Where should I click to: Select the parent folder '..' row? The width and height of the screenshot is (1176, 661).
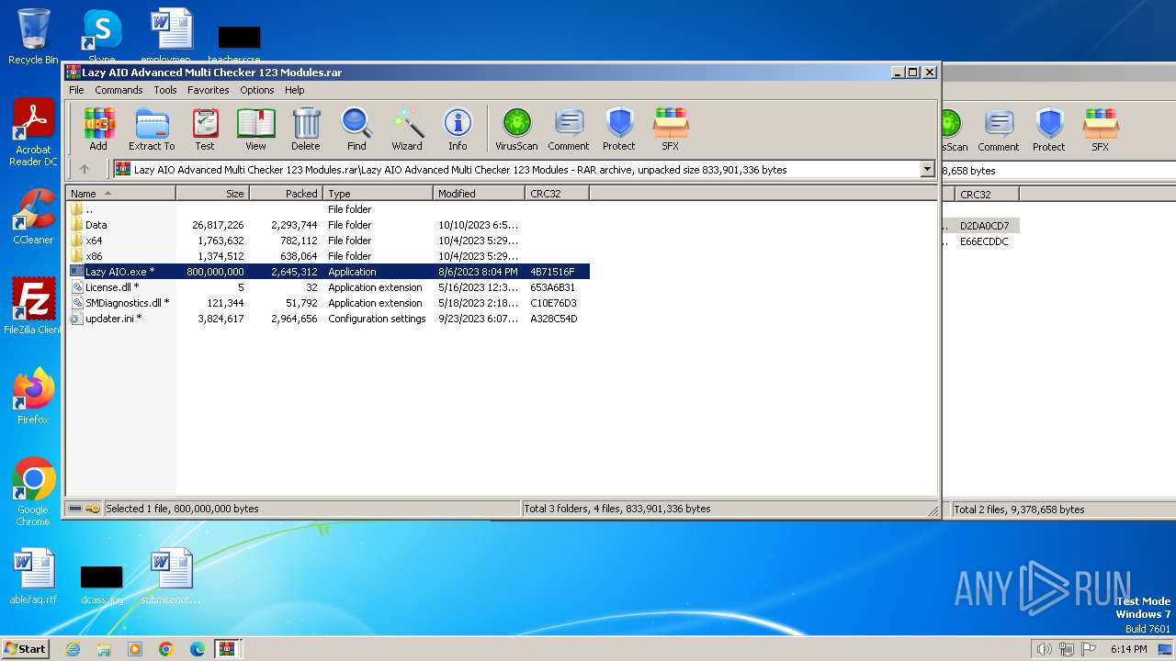click(328, 209)
